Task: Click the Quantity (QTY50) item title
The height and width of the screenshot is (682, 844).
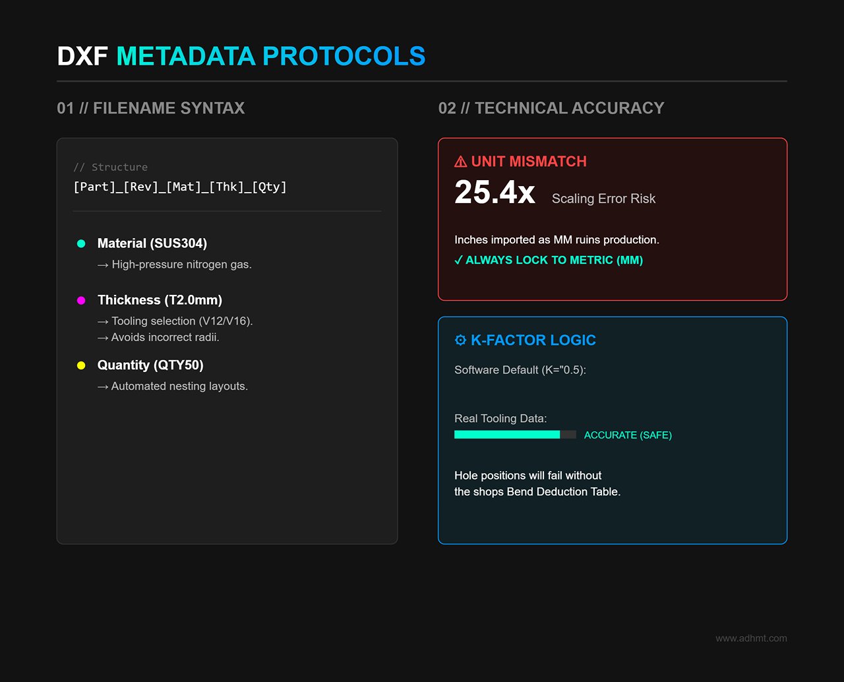Action: [150, 365]
